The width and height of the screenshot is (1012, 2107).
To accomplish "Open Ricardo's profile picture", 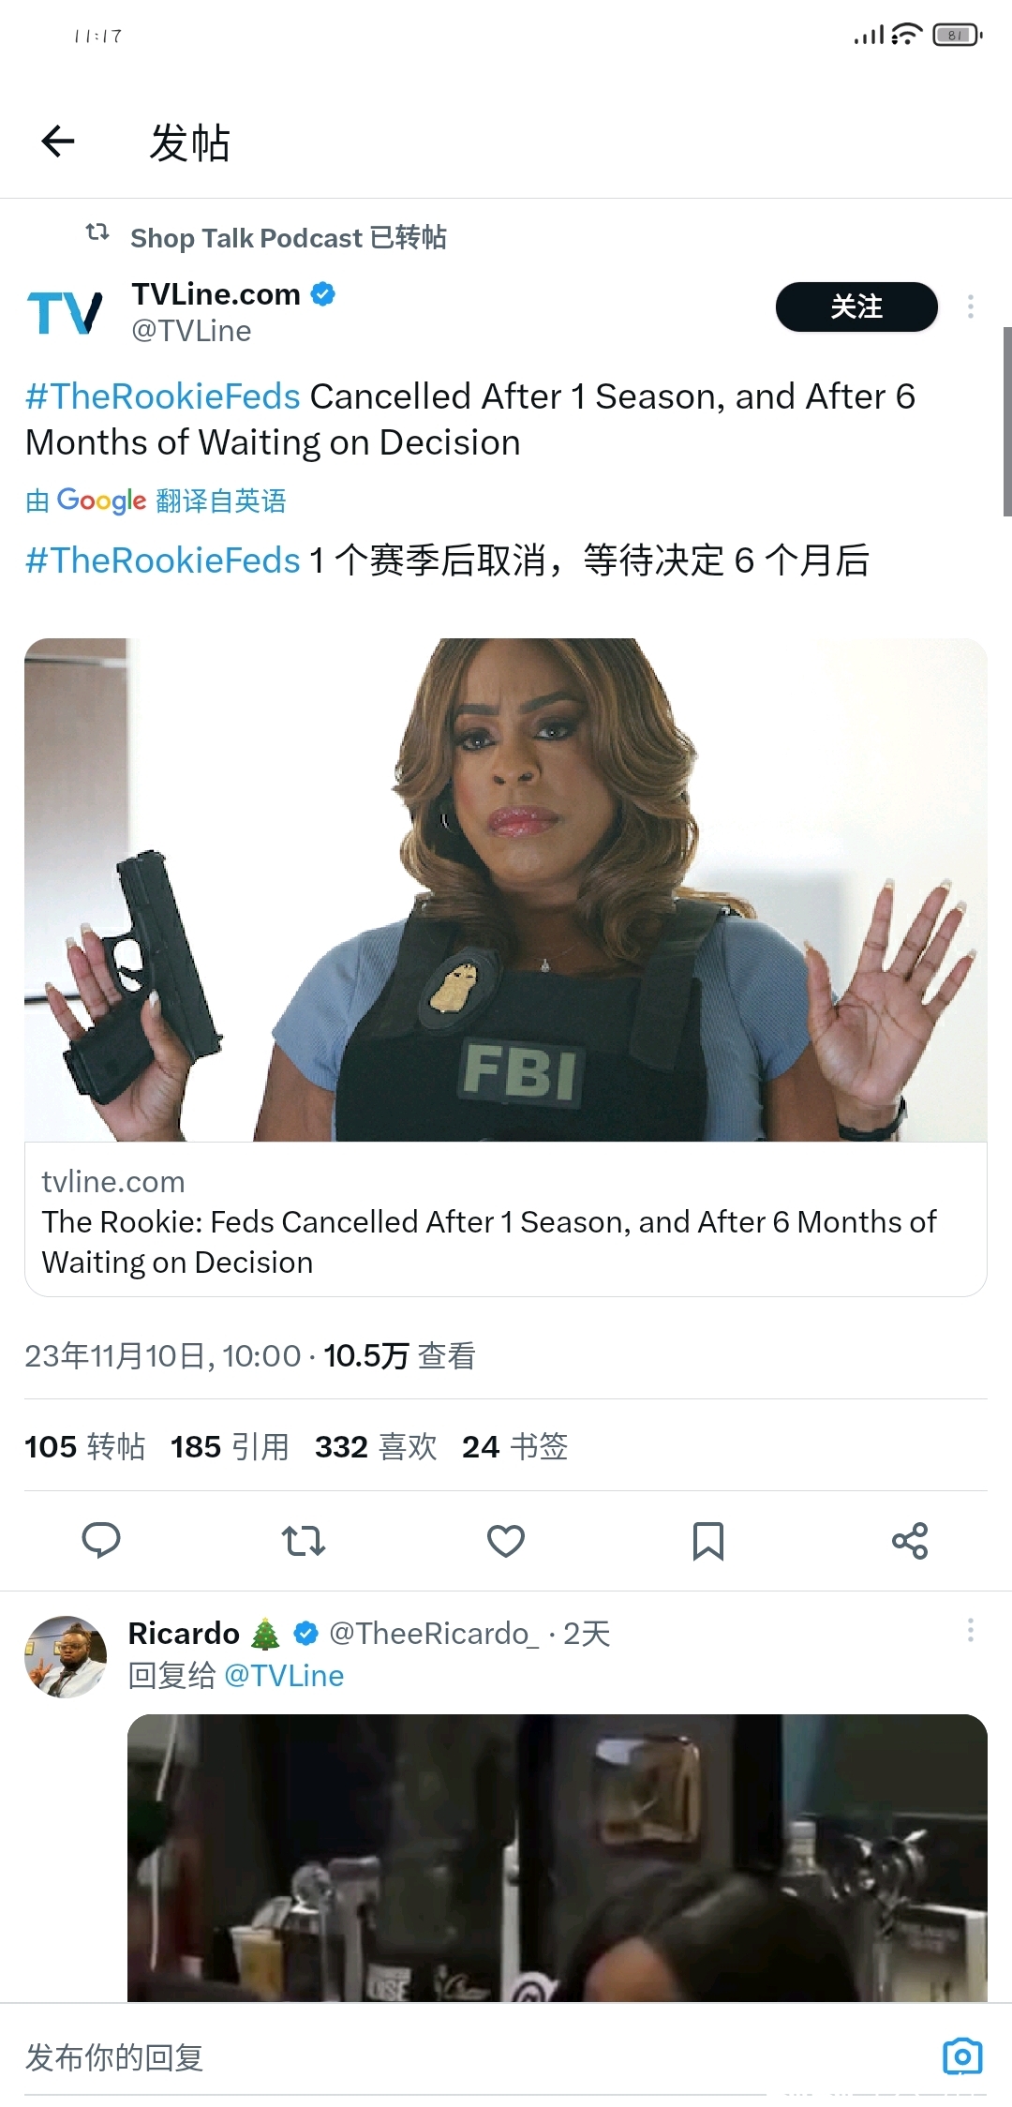I will click(x=66, y=1656).
